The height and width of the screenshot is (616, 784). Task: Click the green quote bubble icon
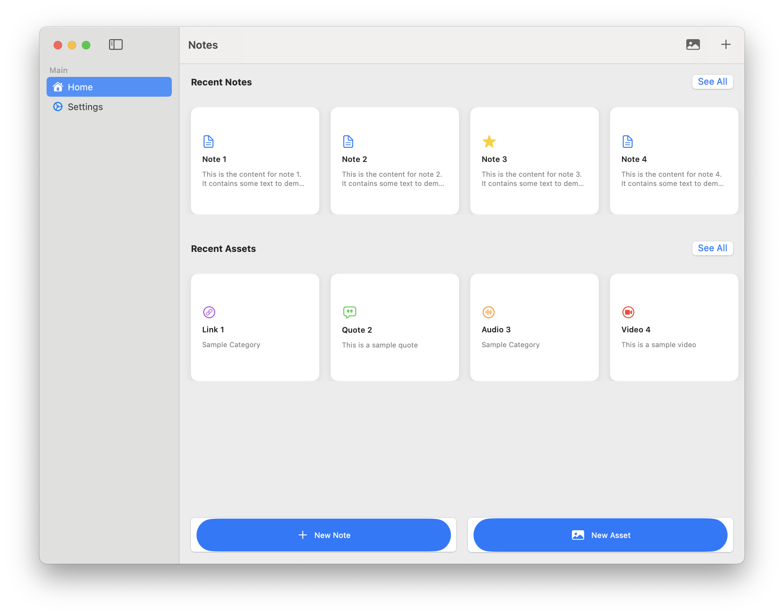(x=349, y=312)
